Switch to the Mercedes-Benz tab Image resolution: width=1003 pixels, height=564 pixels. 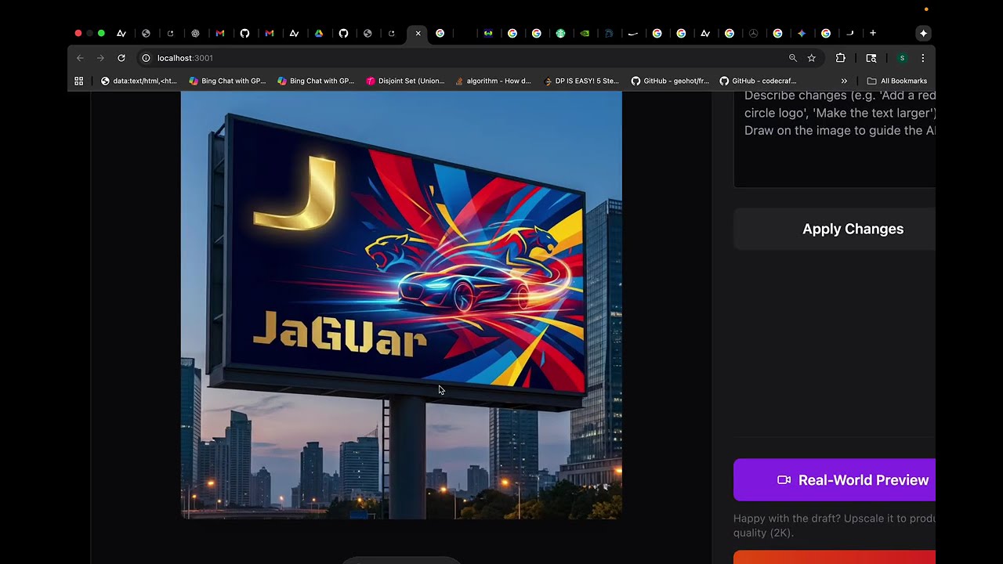pyautogui.click(x=754, y=33)
